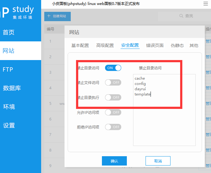Turn on 拒绝IP访问项 switch
This screenshot has height=173, width=211.
[113, 127]
